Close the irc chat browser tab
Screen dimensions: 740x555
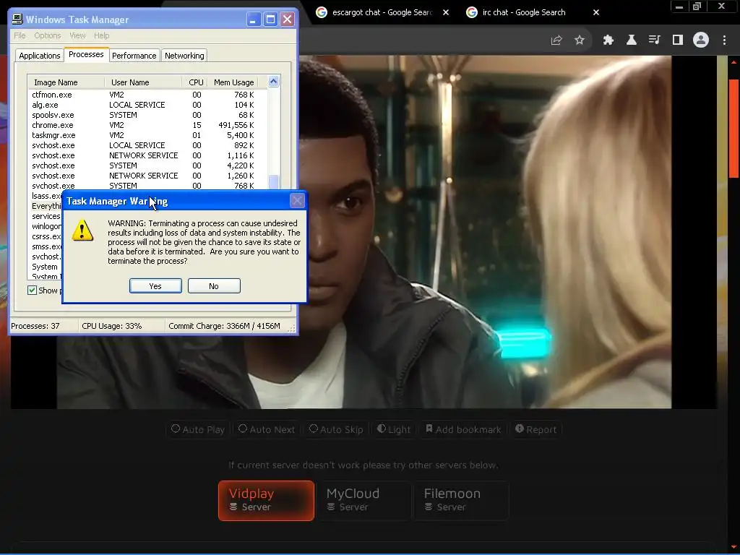coord(596,12)
